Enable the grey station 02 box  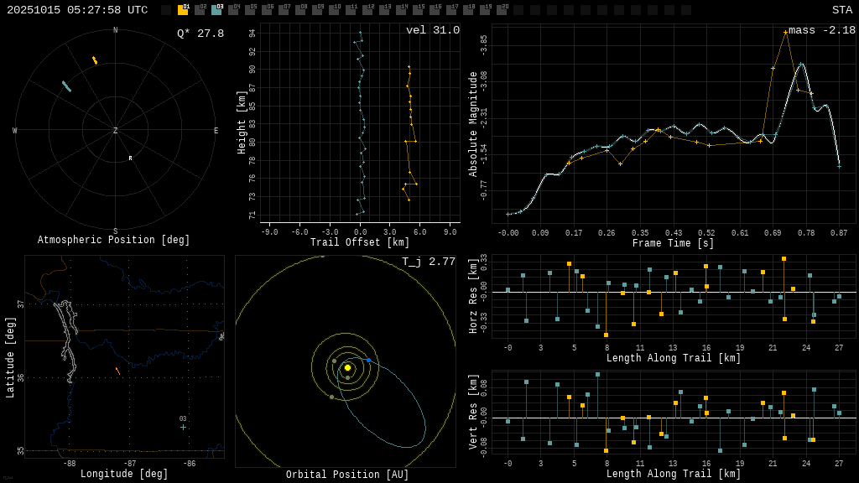[200, 10]
